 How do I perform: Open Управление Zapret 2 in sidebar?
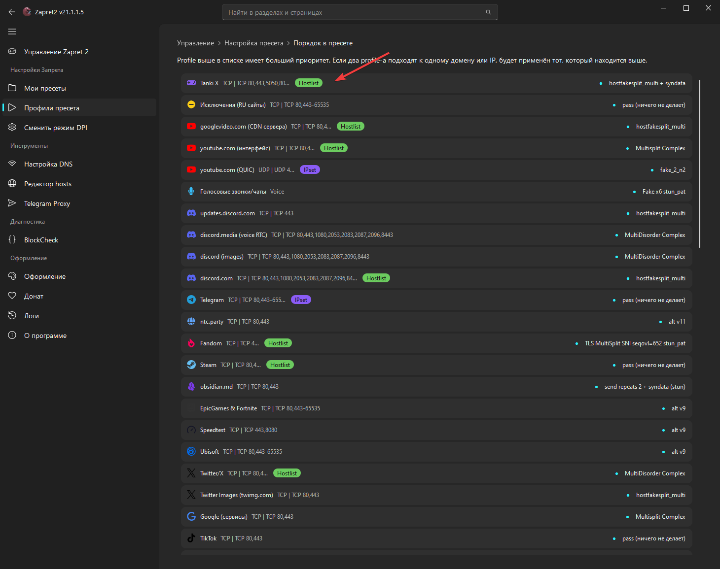click(79, 52)
